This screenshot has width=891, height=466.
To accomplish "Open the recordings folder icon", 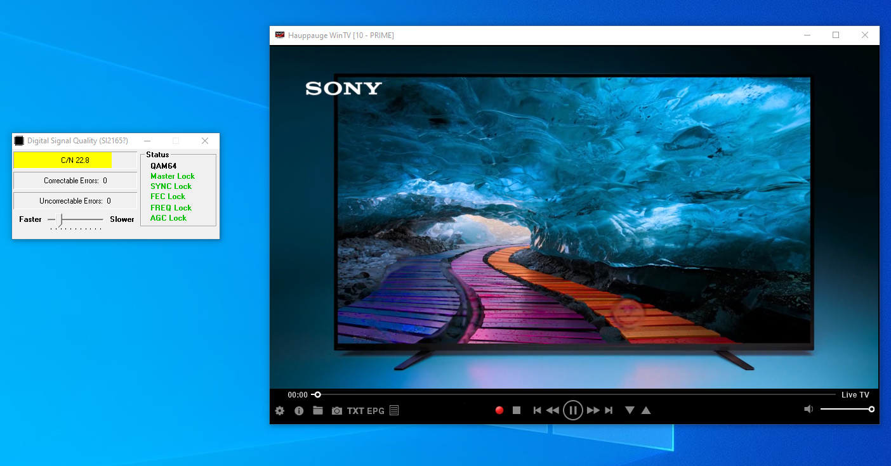I will point(318,410).
